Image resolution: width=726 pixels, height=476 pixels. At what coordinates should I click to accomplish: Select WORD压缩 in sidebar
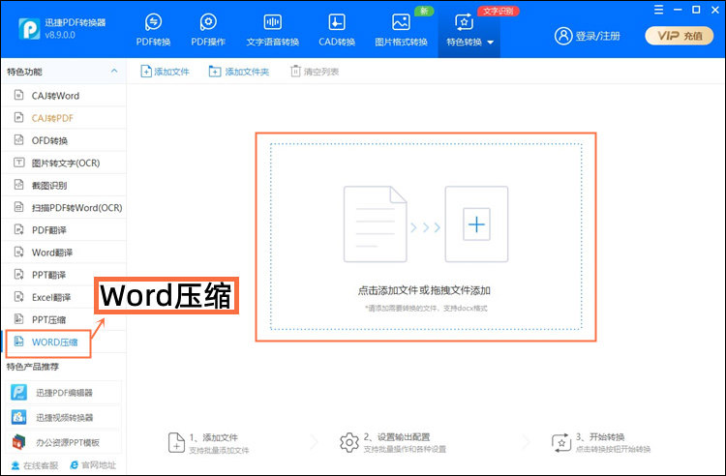[64, 342]
